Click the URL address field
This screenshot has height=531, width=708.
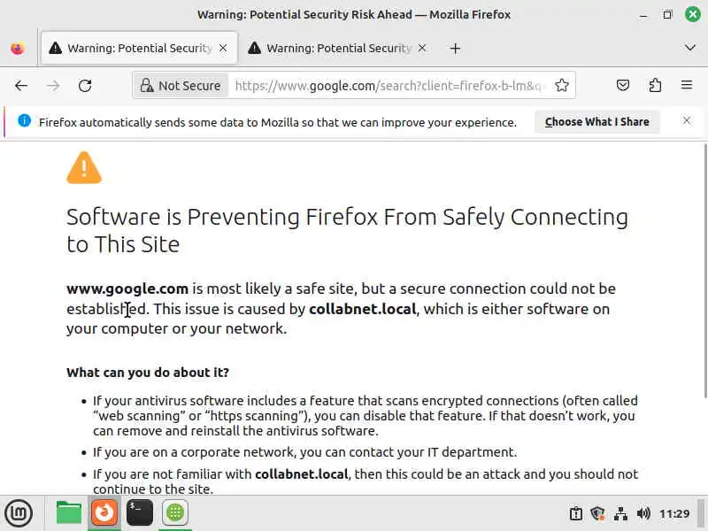pos(389,86)
